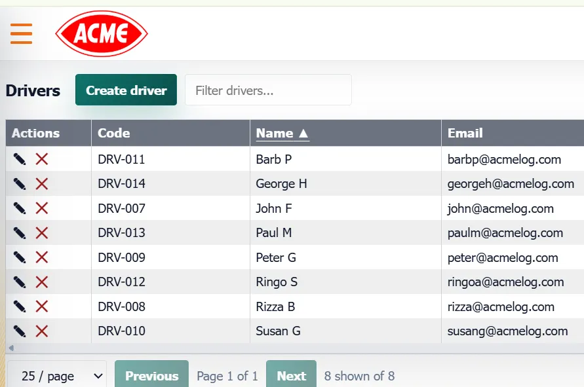Image resolution: width=584 pixels, height=387 pixels.
Task: Select the DRV-013 code cell
Action: point(170,233)
